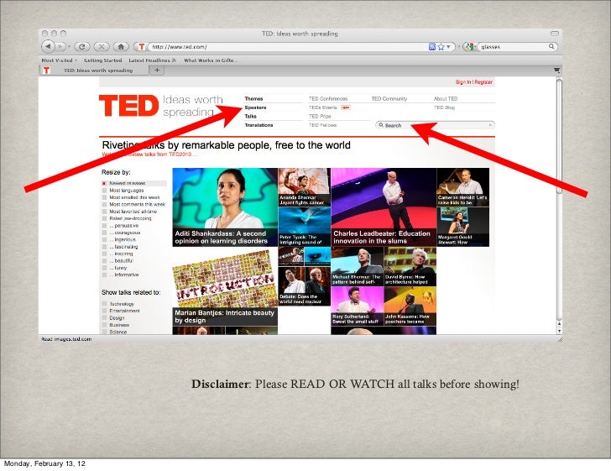Open the Cameron Herold talk thumbnail

[x=463, y=187]
